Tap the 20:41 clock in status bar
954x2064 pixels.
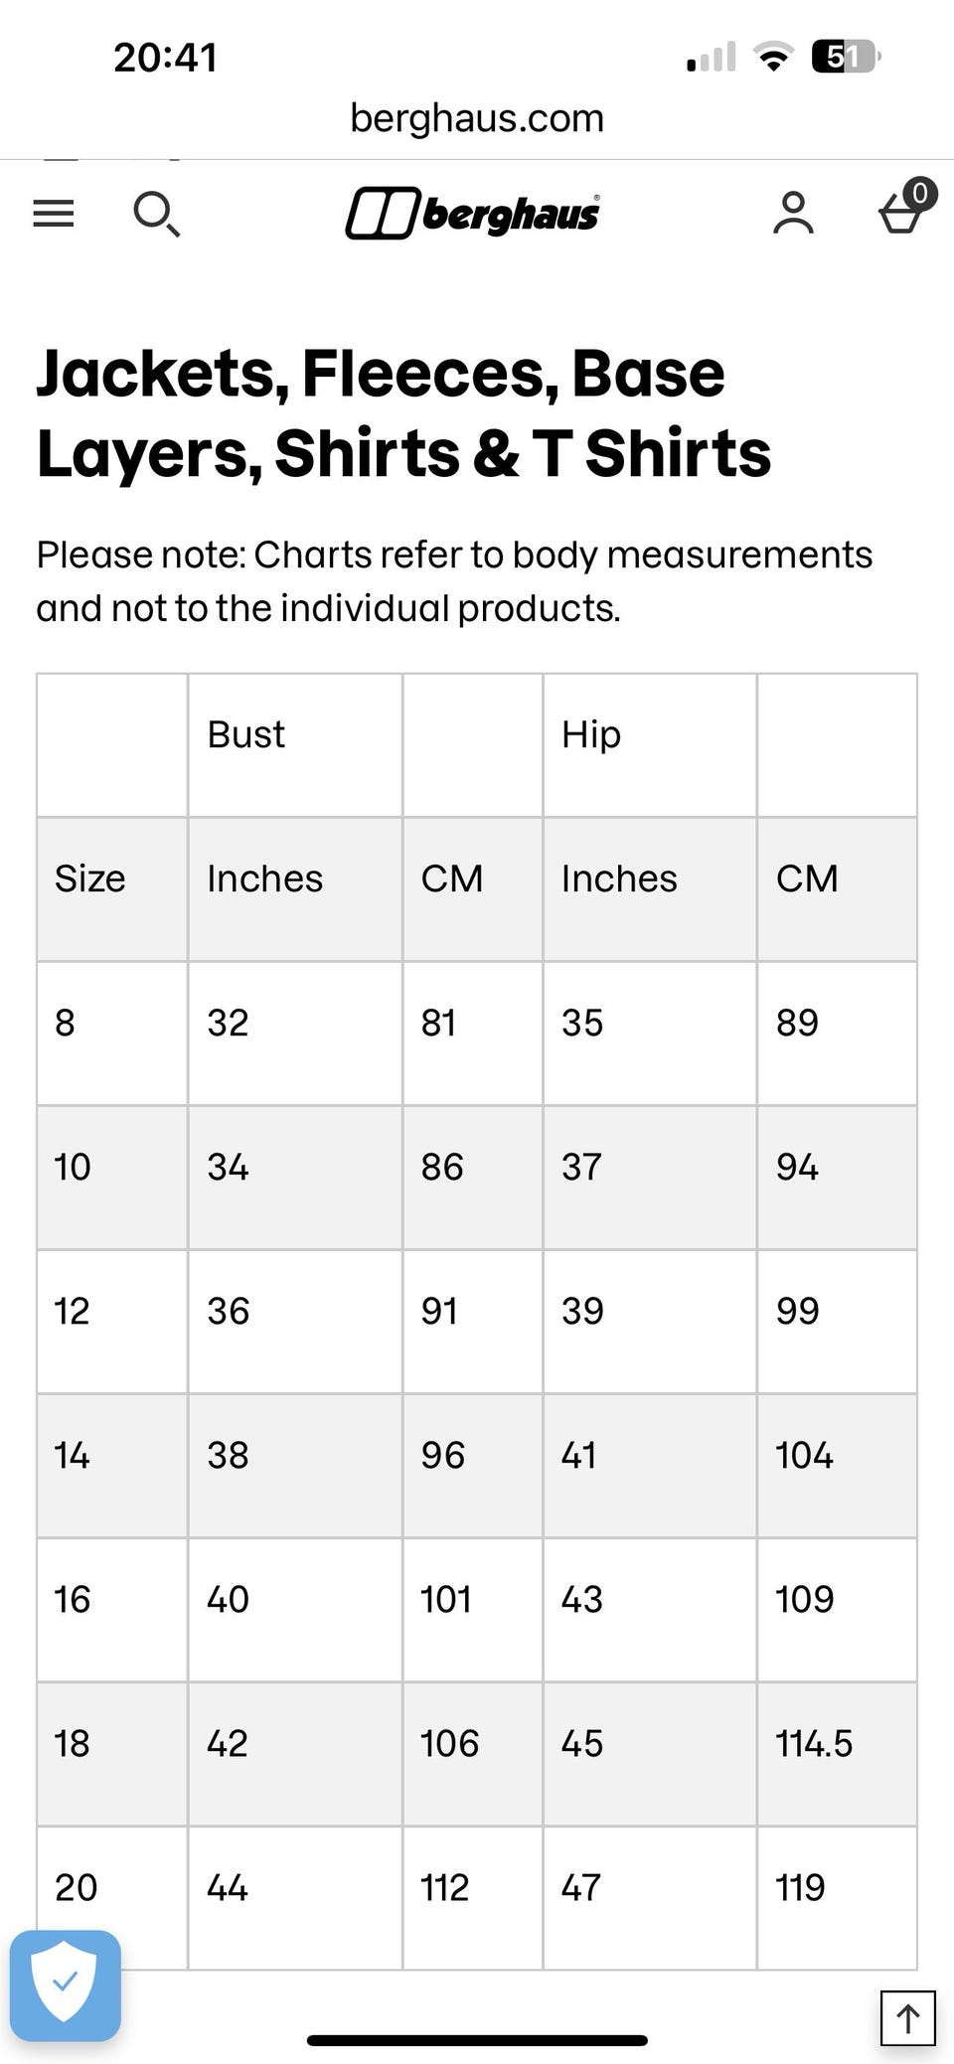[x=165, y=57]
